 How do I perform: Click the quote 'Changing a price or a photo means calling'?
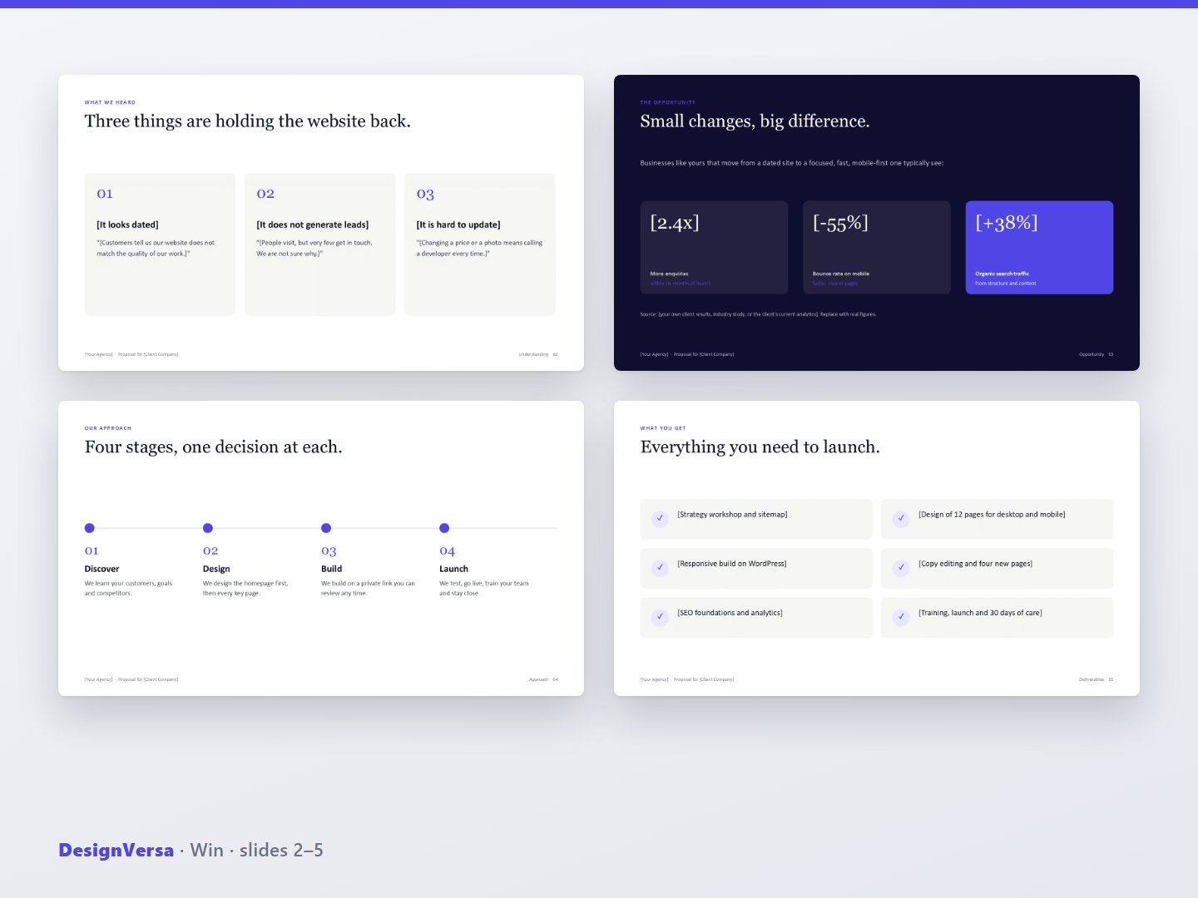point(479,248)
